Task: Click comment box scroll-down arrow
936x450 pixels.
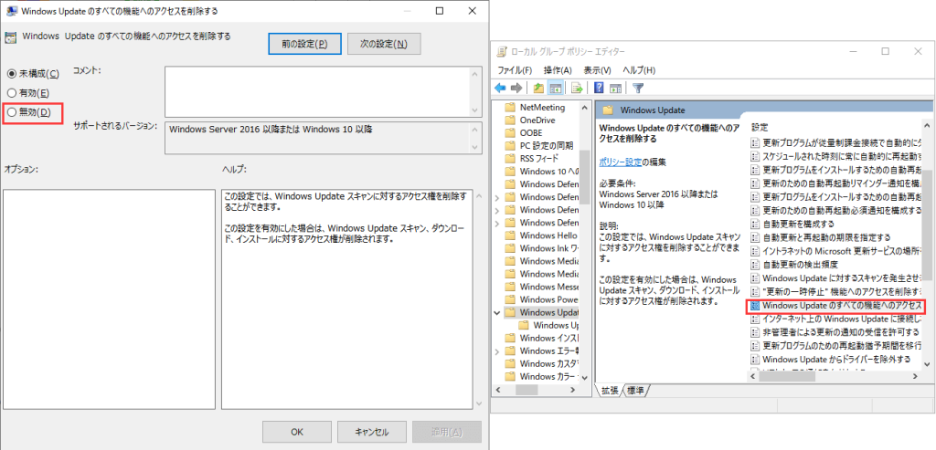Action: click(475, 110)
